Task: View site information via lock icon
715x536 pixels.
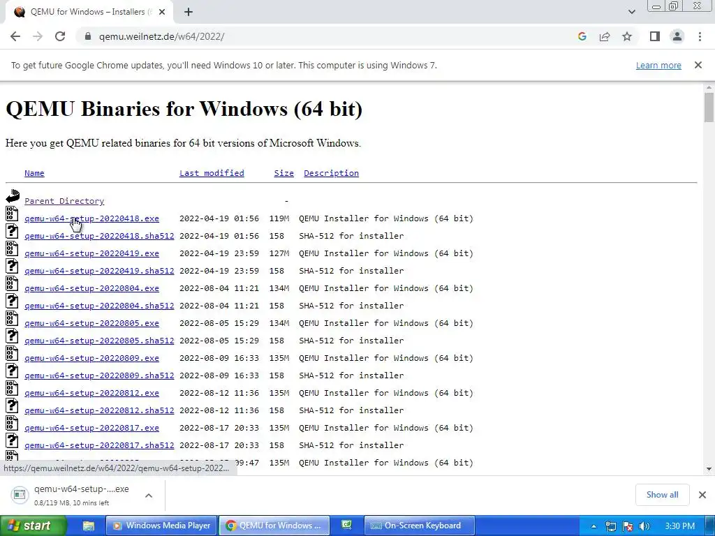Action: [x=88, y=36]
